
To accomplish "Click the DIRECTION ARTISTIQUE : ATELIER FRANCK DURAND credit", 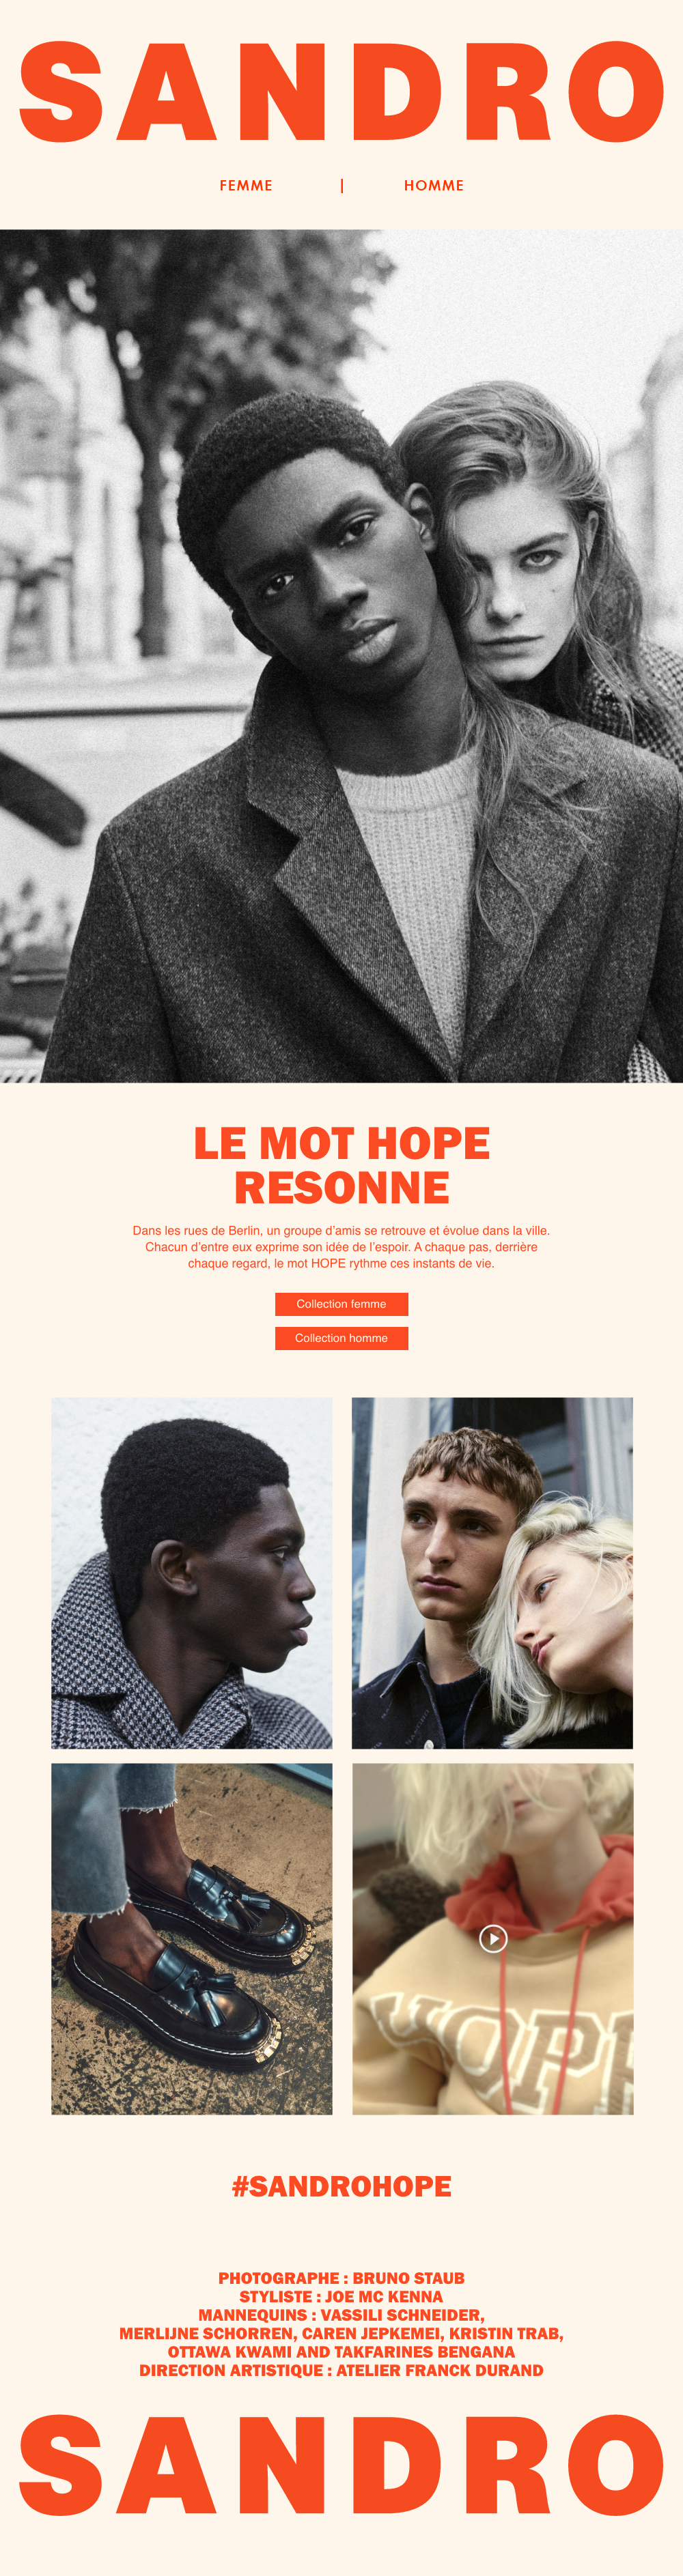I will click(x=341, y=2370).
